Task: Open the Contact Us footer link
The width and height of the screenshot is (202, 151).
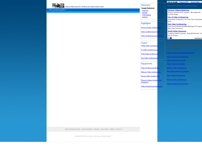Action: [119, 129]
